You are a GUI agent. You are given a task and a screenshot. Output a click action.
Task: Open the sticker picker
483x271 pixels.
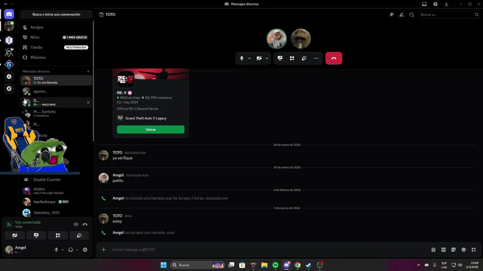454,250
